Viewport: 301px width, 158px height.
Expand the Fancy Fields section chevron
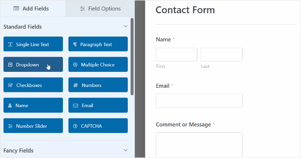click(125, 150)
